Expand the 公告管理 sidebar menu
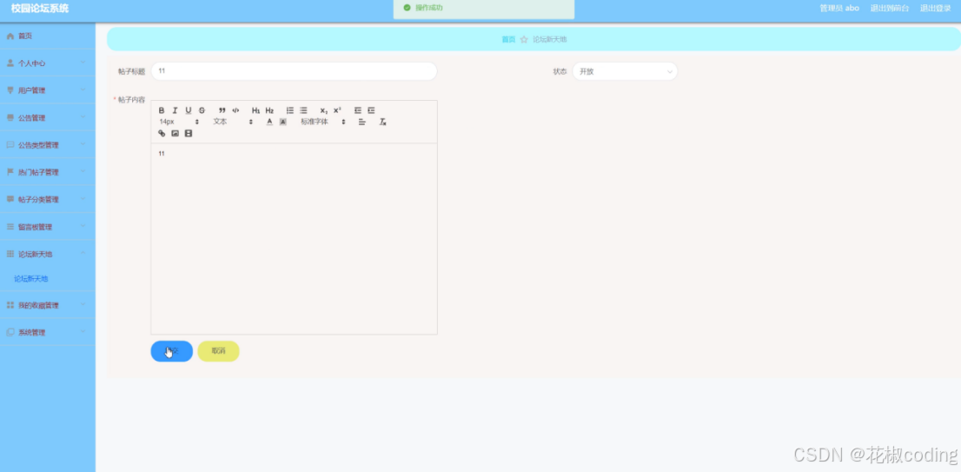This screenshot has height=472, width=961. pyautogui.click(x=48, y=117)
